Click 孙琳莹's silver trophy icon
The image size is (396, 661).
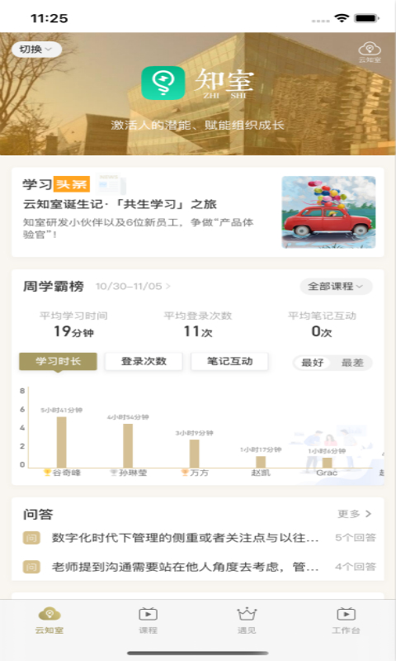point(113,473)
